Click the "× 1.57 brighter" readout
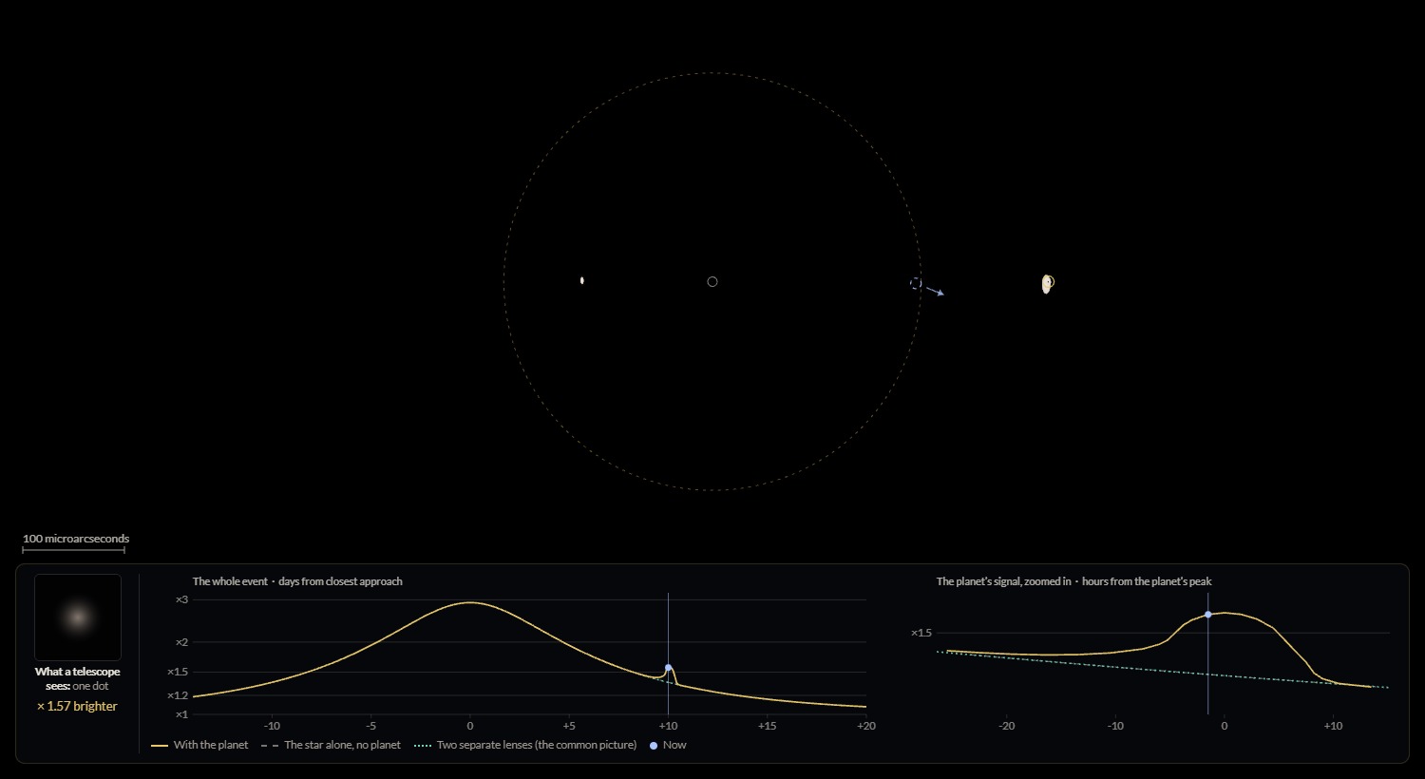 77,706
